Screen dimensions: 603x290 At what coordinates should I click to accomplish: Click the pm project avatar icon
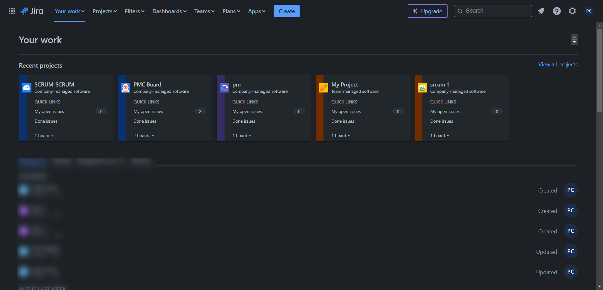click(225, 87)
